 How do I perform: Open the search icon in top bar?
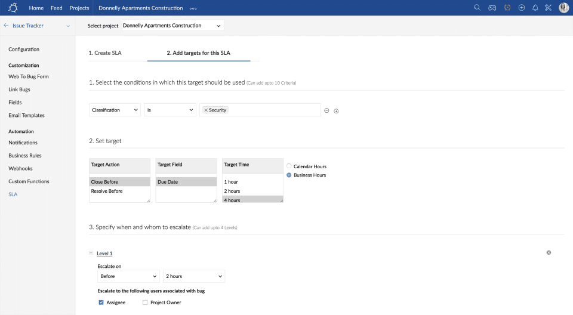click(477, 8)
